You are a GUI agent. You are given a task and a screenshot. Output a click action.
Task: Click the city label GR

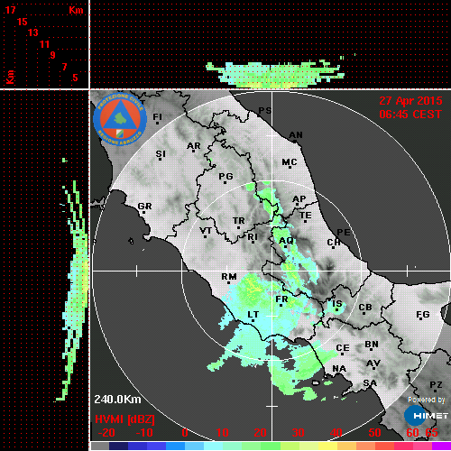[x=145, y=207]
